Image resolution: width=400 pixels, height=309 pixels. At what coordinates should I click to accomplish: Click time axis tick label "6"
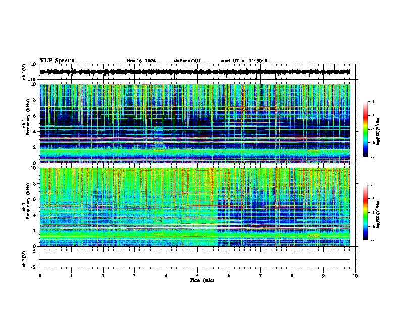[229, 276]
